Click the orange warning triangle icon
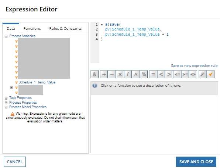220x168 pixels. pos(12,114)
